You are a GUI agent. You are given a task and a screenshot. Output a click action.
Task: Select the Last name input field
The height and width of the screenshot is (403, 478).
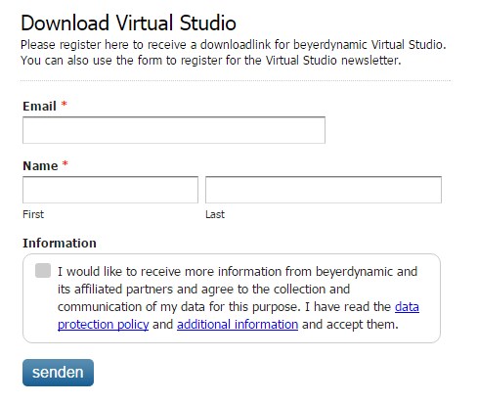click(324, 190)
